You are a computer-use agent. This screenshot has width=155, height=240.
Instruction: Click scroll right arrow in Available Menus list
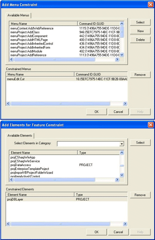(117, 59)
